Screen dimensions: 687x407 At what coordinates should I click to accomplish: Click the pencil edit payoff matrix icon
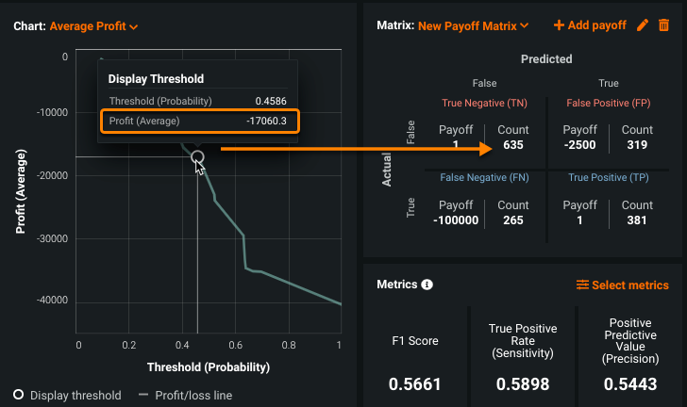pyautogui.click(x=644, y=25)
